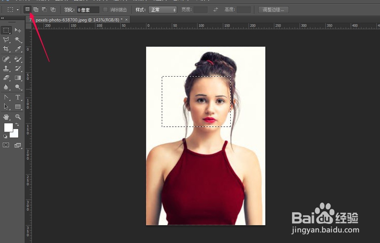Swap width and height values
Image resolution: width=380 pixels, height=243 pixels.
(x=215, y=10)
